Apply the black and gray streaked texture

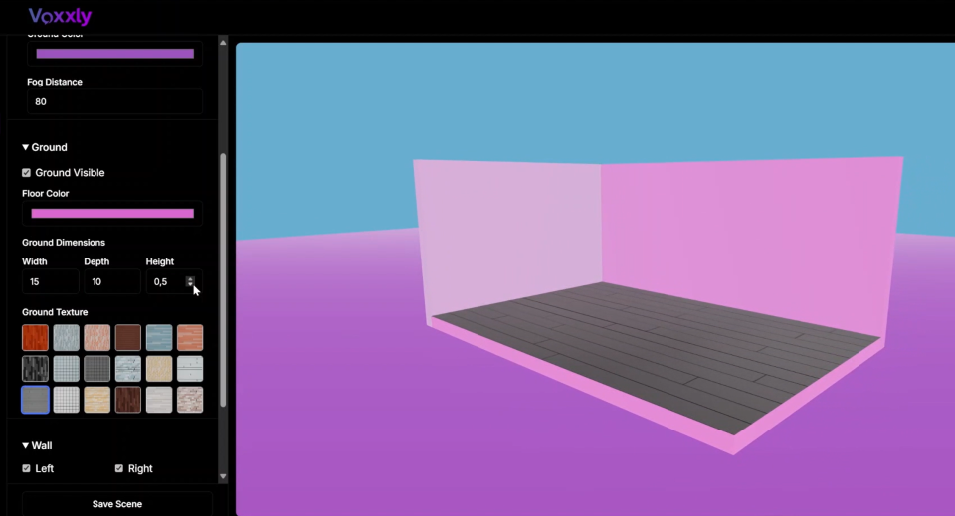(36, 369)
